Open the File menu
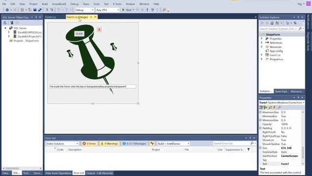Image resolution: width=312 pixels, height=176 pixels. [4, 4]
